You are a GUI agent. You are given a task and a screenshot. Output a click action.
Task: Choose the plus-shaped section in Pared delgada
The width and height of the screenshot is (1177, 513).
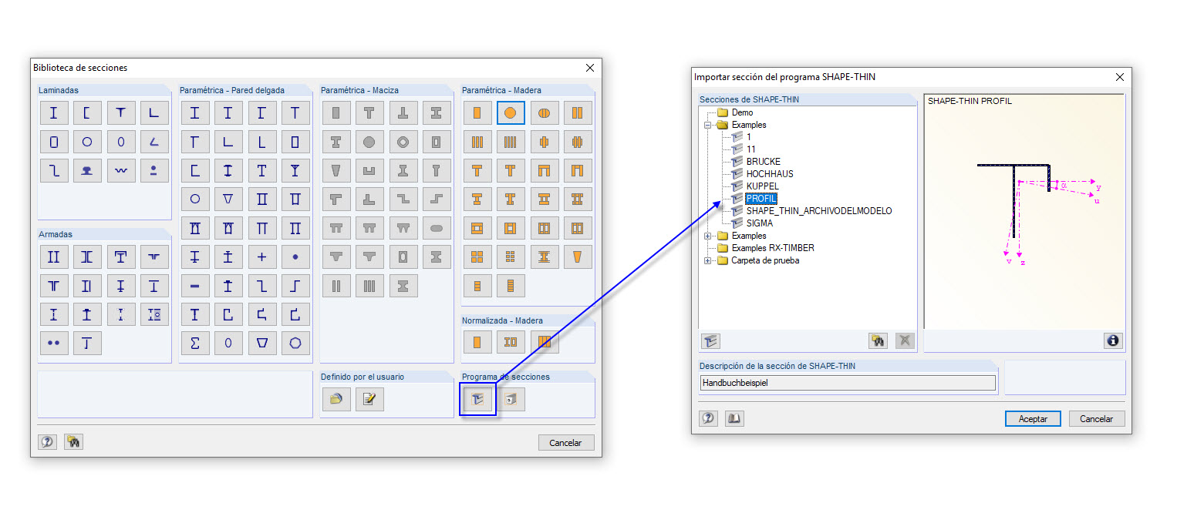261,257
